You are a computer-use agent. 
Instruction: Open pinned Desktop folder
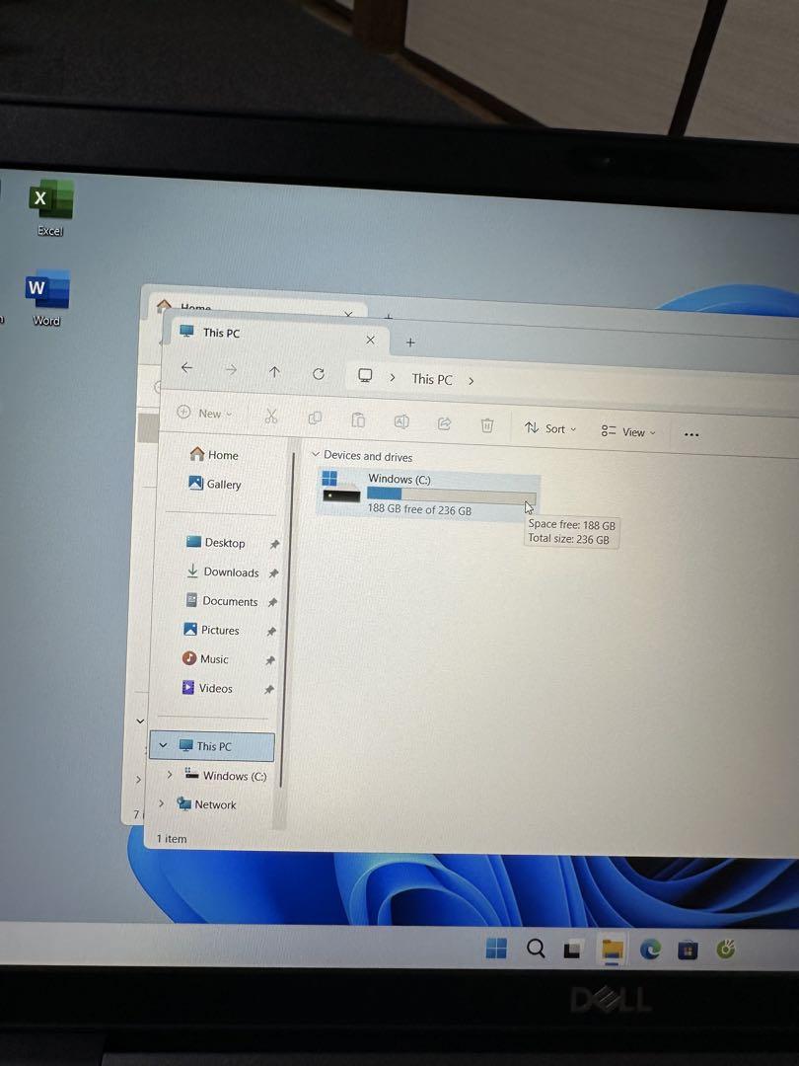(x=215, y=542)
